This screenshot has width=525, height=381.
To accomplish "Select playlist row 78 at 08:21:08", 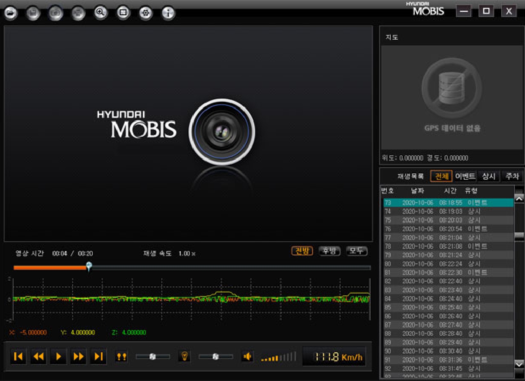I will point(448,246).
